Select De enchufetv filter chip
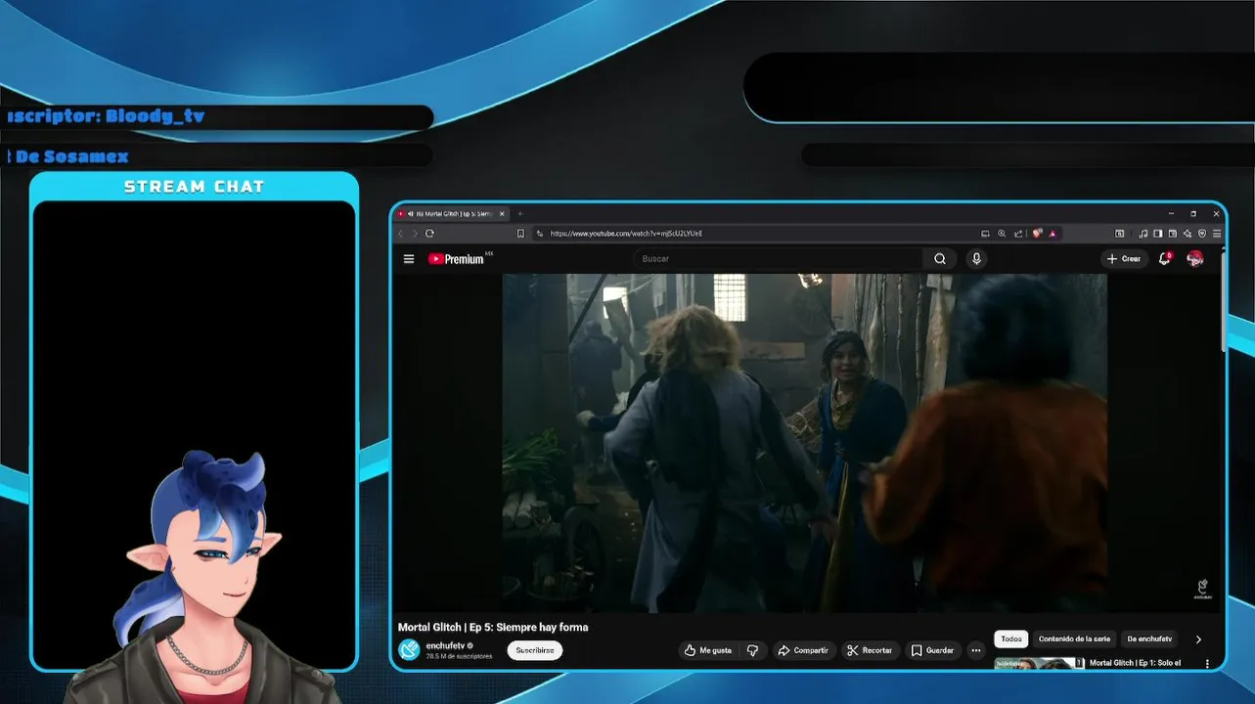Image resolution: width=1255 pixels, height=704 pixels. tap(1149, 639)
